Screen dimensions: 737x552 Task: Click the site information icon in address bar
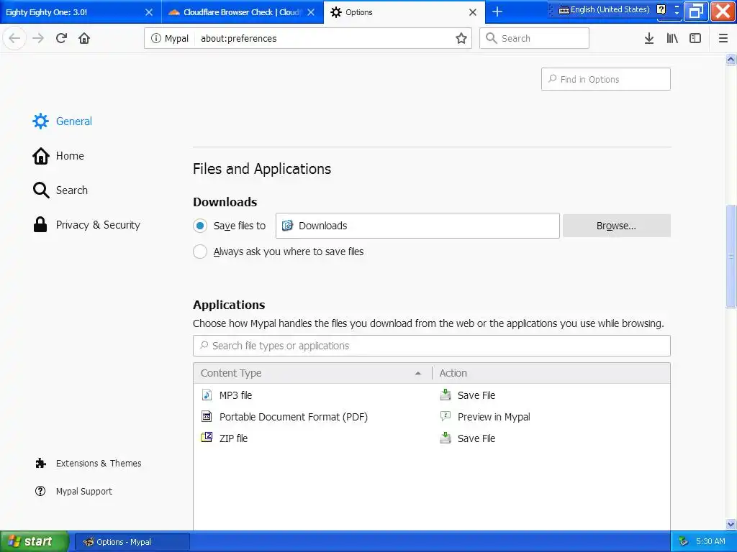click(155, 38)
